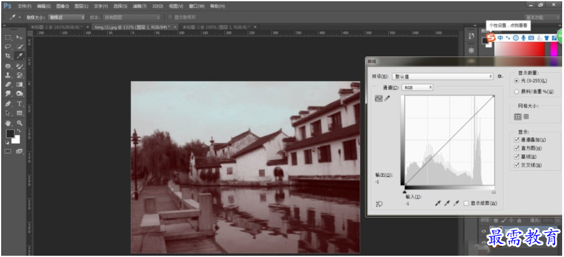Select the History Brush tool
The width and height of the screenshot is (564, 257).
19,75
